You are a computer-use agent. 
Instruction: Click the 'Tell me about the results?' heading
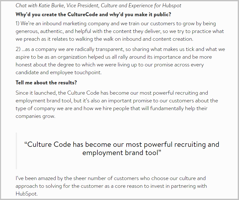click(46, 83)
